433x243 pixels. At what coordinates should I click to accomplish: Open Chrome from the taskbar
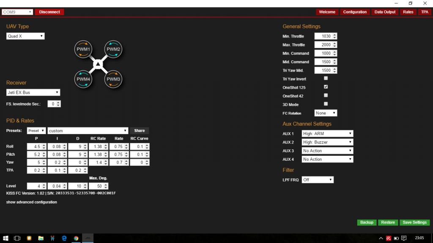click(x=76, y=238)
